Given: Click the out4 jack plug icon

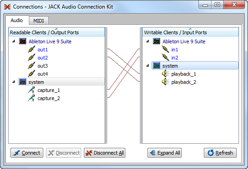Looking at the screenshot, I should (x=32, y=74).
